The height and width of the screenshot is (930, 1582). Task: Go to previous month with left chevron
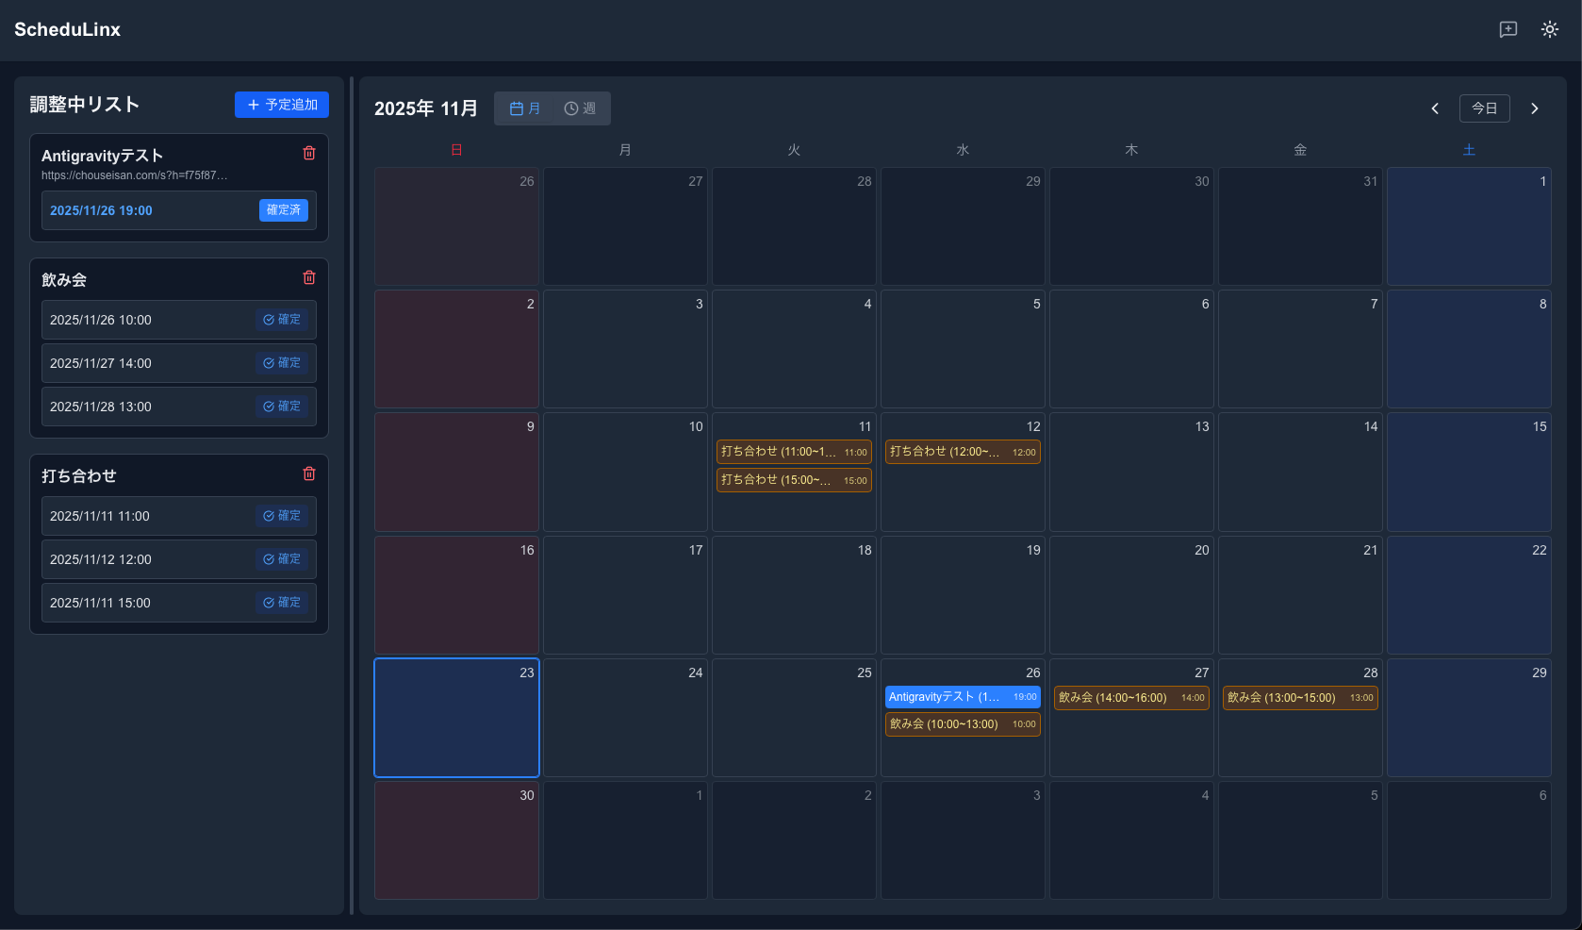[1435, 108]
